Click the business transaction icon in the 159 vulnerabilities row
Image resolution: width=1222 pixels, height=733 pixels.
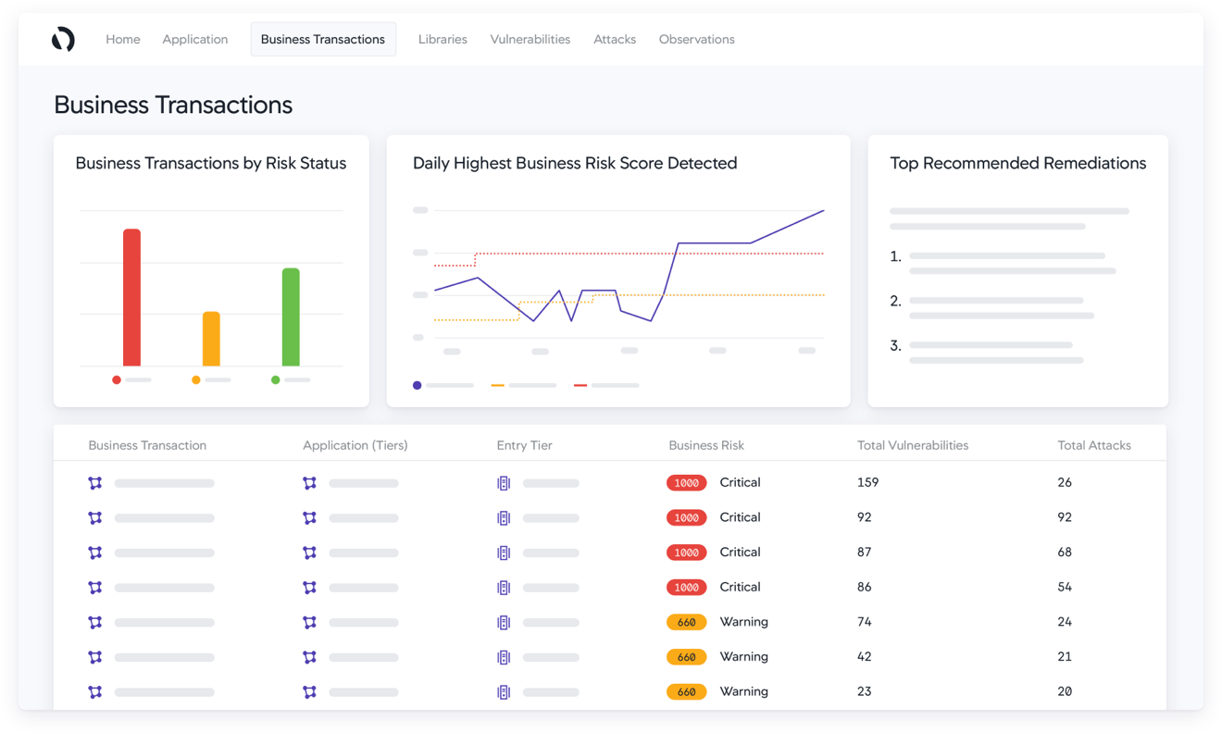pyautogui.click(x=95, y=483)
